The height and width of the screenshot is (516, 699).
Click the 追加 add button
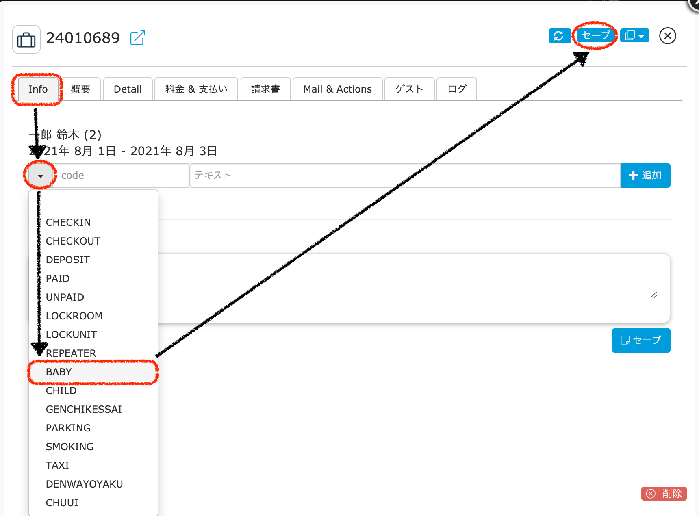pos(645,176)
